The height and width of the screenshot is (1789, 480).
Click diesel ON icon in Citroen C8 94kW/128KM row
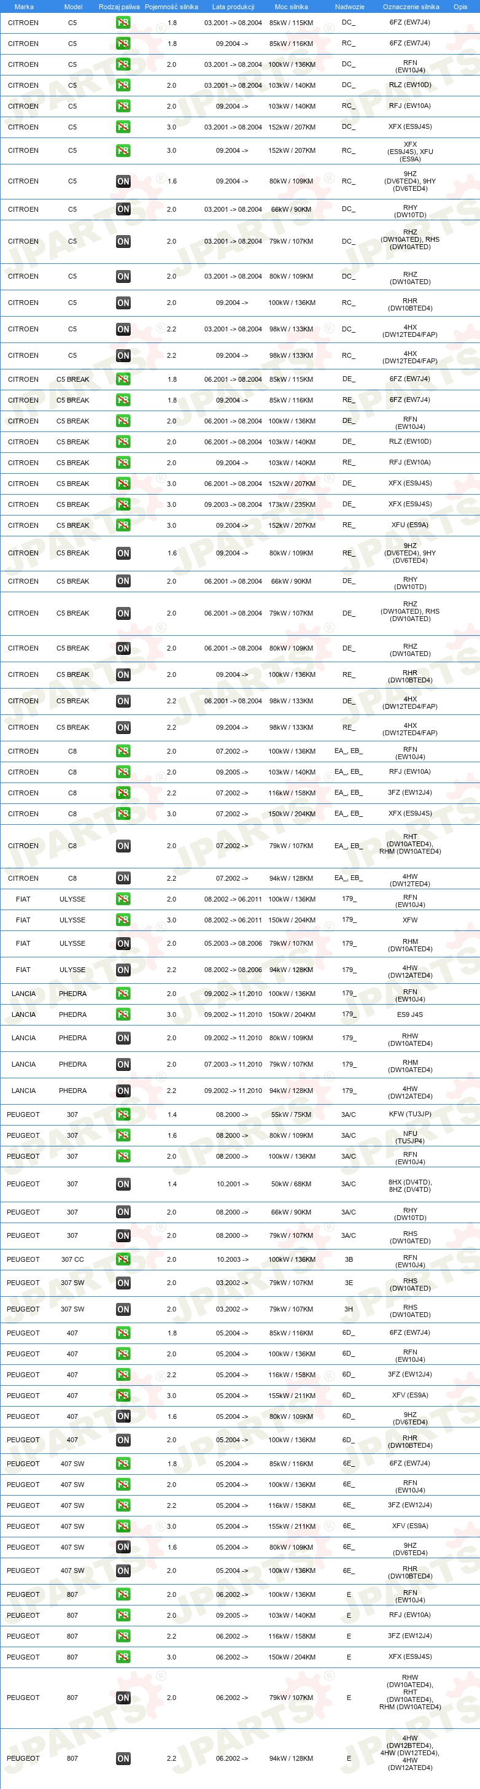point(123,878)
